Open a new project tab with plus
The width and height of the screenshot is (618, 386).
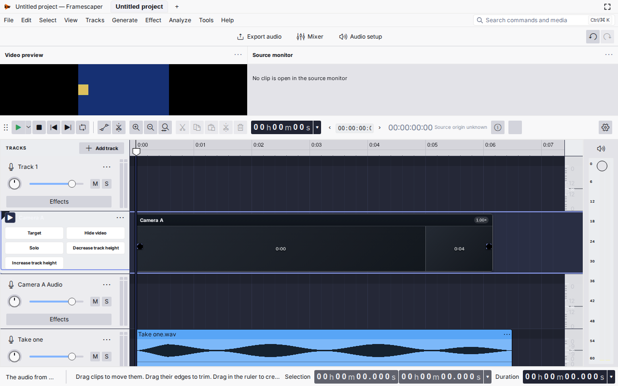[x=177, y=7]
